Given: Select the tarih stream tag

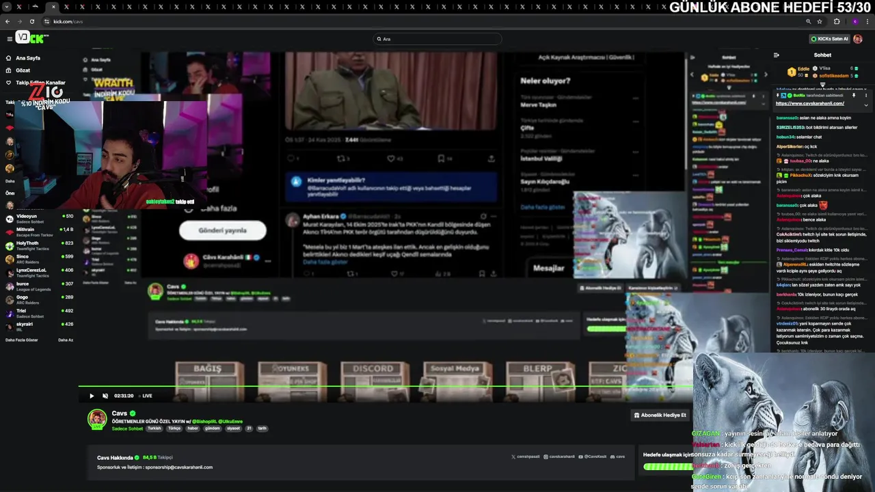Looking at the screenshot, I should click(x=262, y=428).
